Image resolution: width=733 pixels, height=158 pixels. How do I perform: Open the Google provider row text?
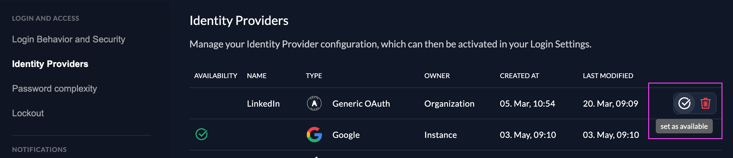click(x=346, y=135)
